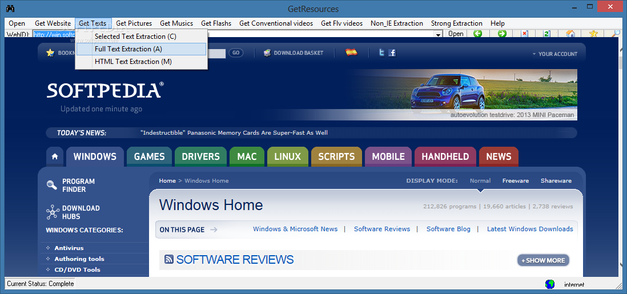Click the Open button beside address bar
Image resolution: width=627 pixels, height=294 pixels.
pos(456,34)
